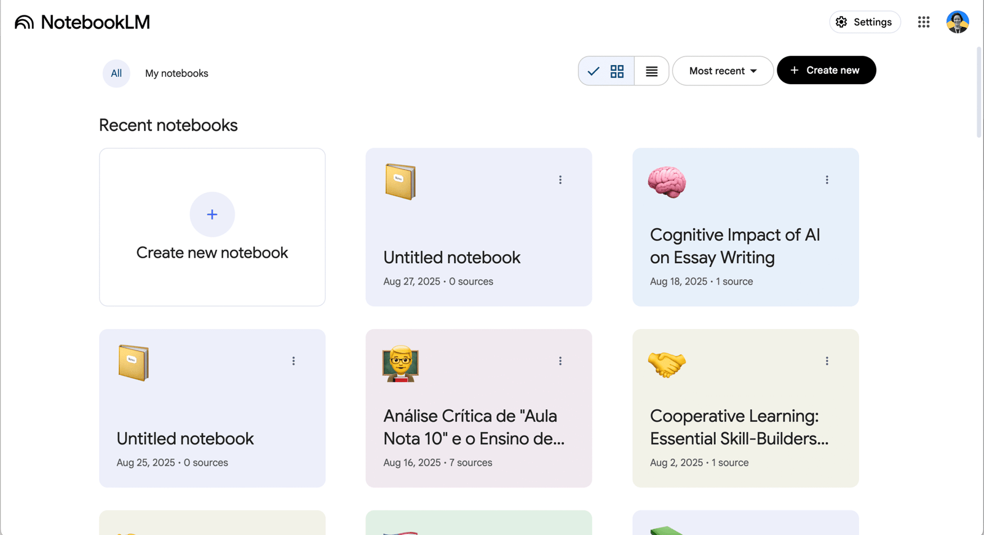This screenshot has width=984, height=535.
Task: Select the All tab
Action: (x=116, y=73)
